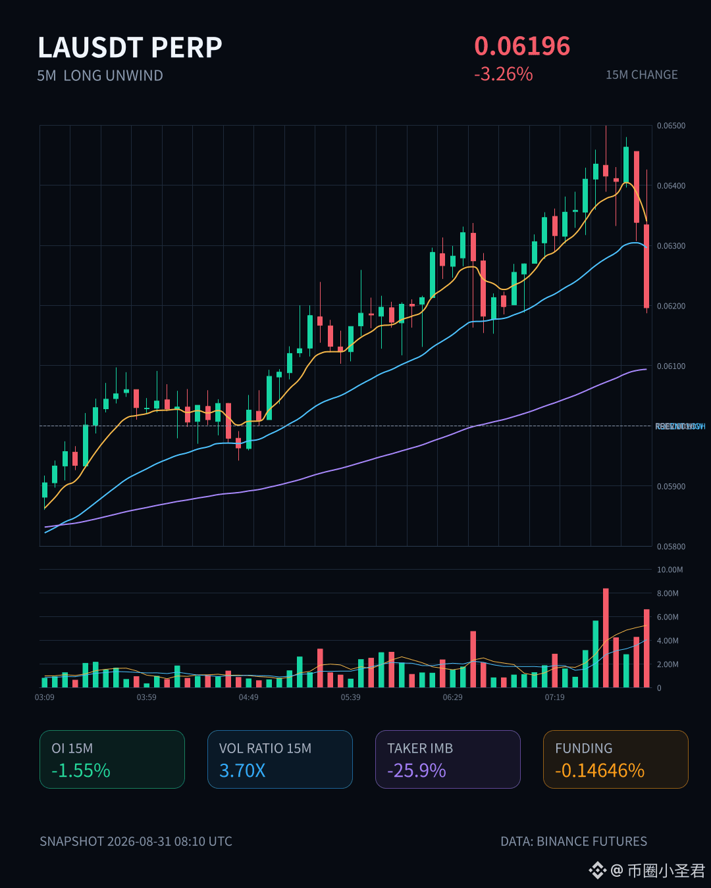Click the 0.05800 price axis label
Image resolution: width=711 pixels, height=888 pixels.
(671, 547)
